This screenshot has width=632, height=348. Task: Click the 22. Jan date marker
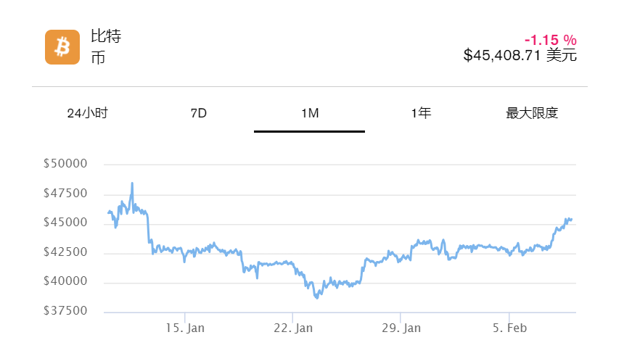[293, 328]
